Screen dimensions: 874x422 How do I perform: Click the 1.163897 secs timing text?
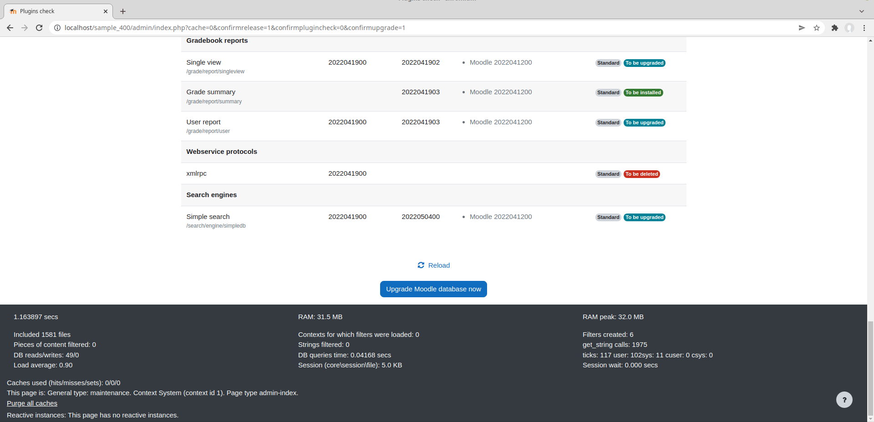[x=36, y=317]
